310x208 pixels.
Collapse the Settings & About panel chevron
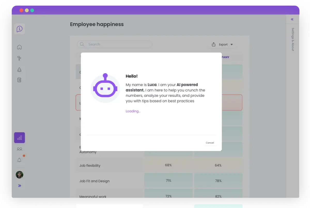pos(292,19)
